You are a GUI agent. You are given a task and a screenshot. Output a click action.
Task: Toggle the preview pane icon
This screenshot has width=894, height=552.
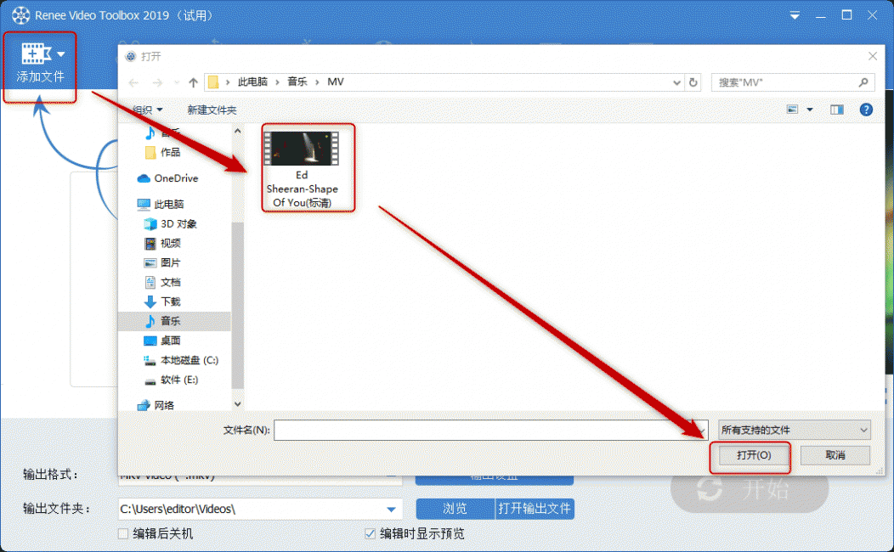click(x=836, y=110)
